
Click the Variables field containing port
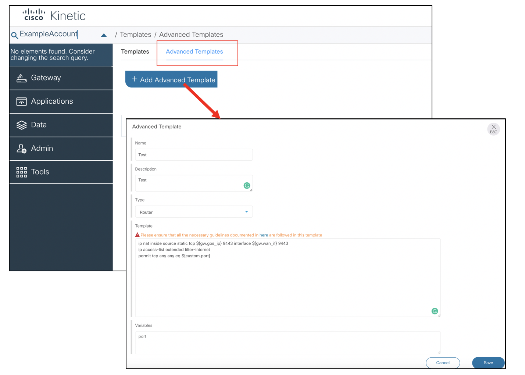(288, 343)
